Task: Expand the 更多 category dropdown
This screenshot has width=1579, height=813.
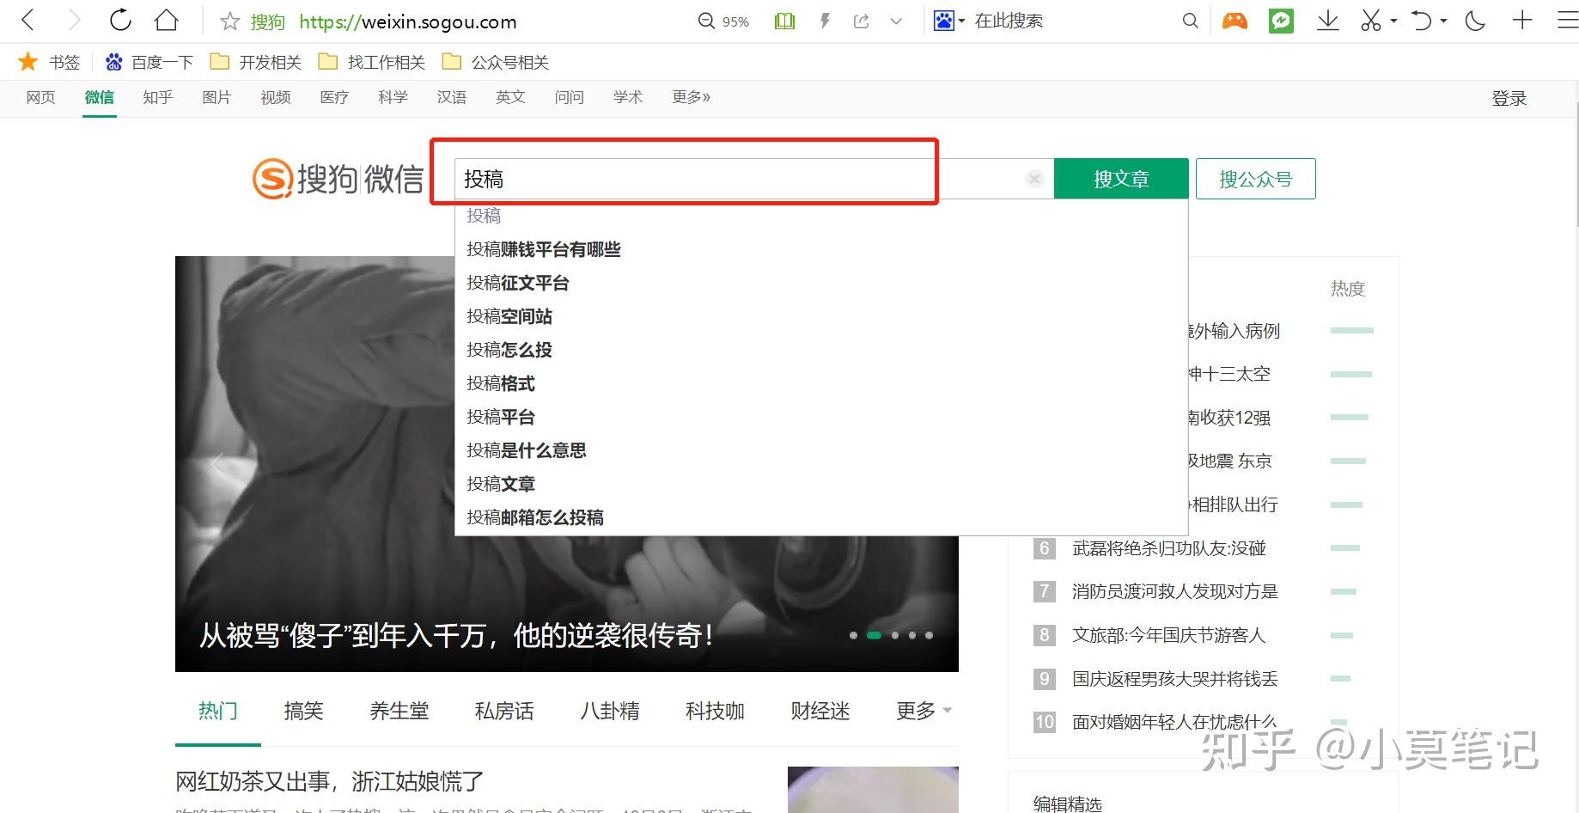Action: (x=924, y=711)
